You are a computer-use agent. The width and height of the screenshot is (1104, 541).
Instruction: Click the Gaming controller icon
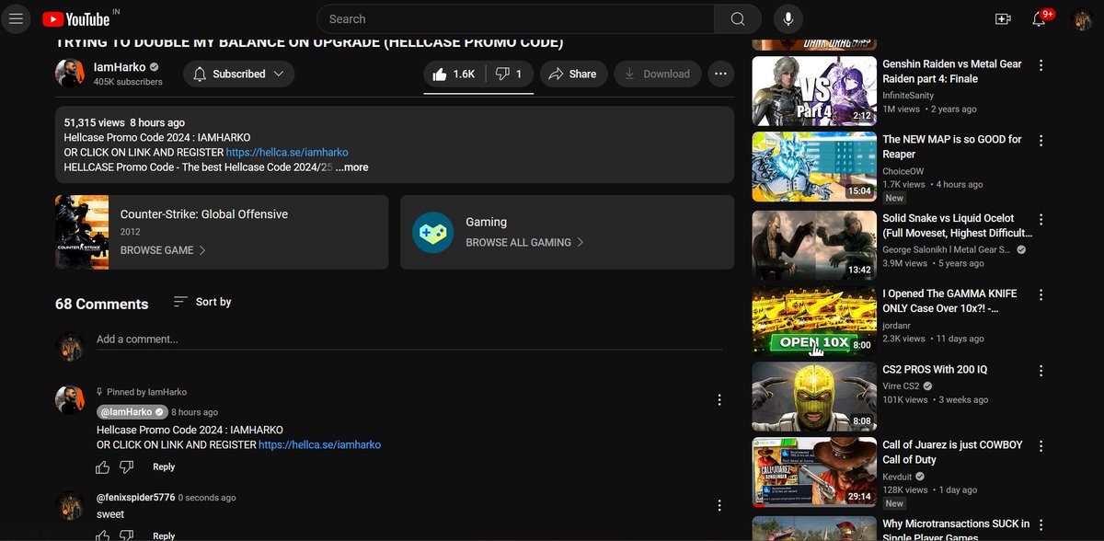(x=432, y=233)
